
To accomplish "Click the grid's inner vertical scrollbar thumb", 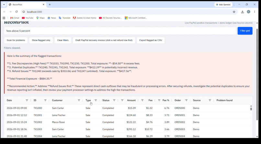I will (x=251, y=109).
